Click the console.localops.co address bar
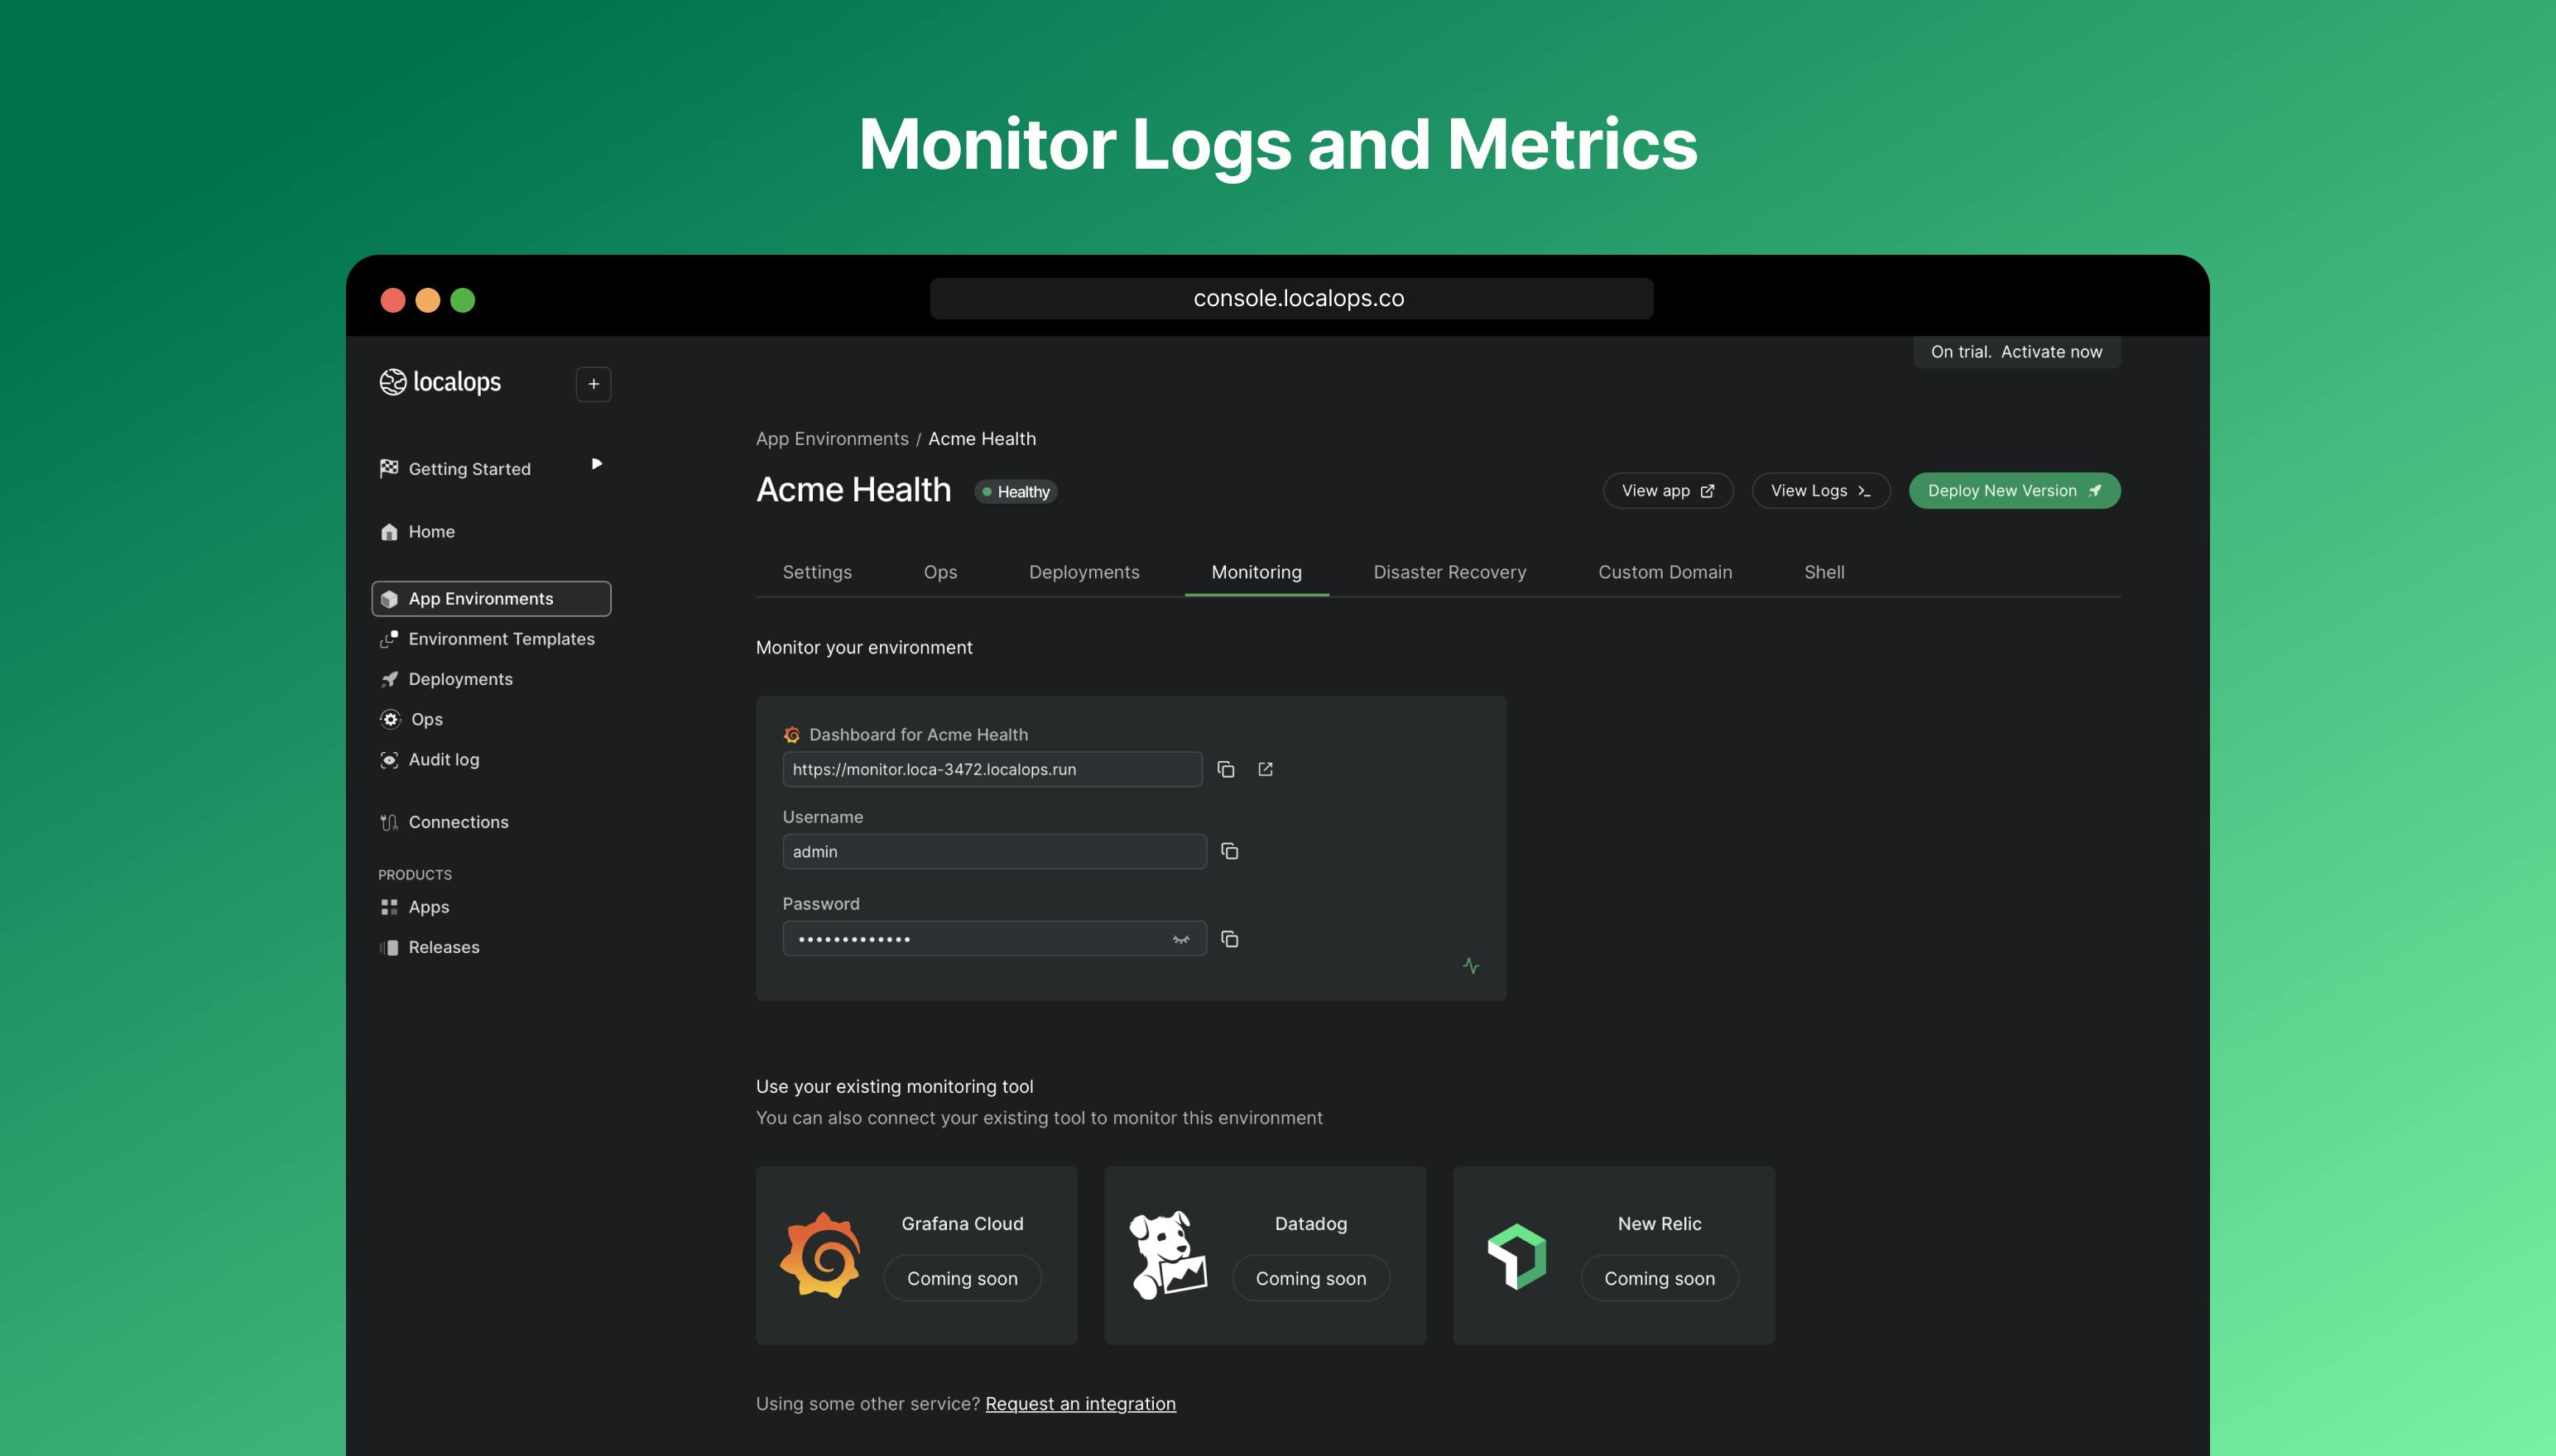 (x=1291, y=299)
